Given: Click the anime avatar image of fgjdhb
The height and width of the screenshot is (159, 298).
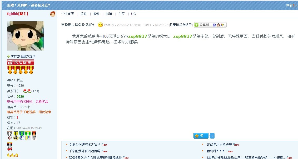Looking at the screenshot, I should tap(25, 36).
